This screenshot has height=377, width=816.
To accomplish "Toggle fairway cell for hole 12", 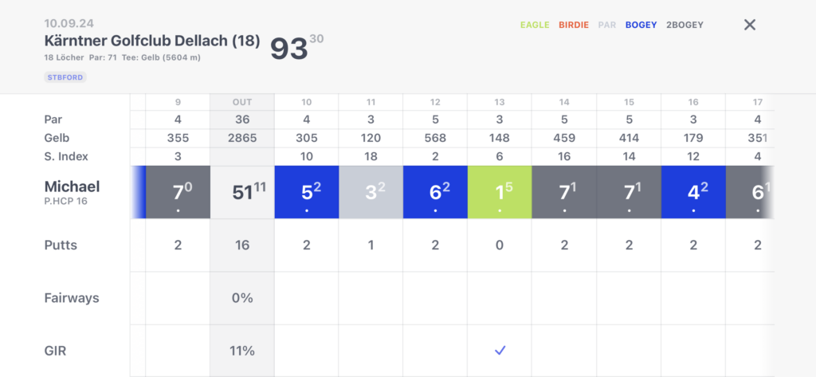I will (x=436, y=298).
